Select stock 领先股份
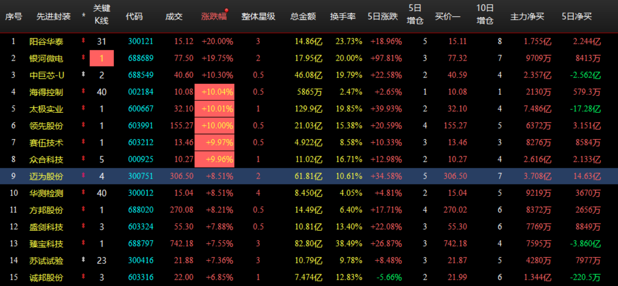The height and width of the screenshot is (286, 618). click(x=46, y=126)
